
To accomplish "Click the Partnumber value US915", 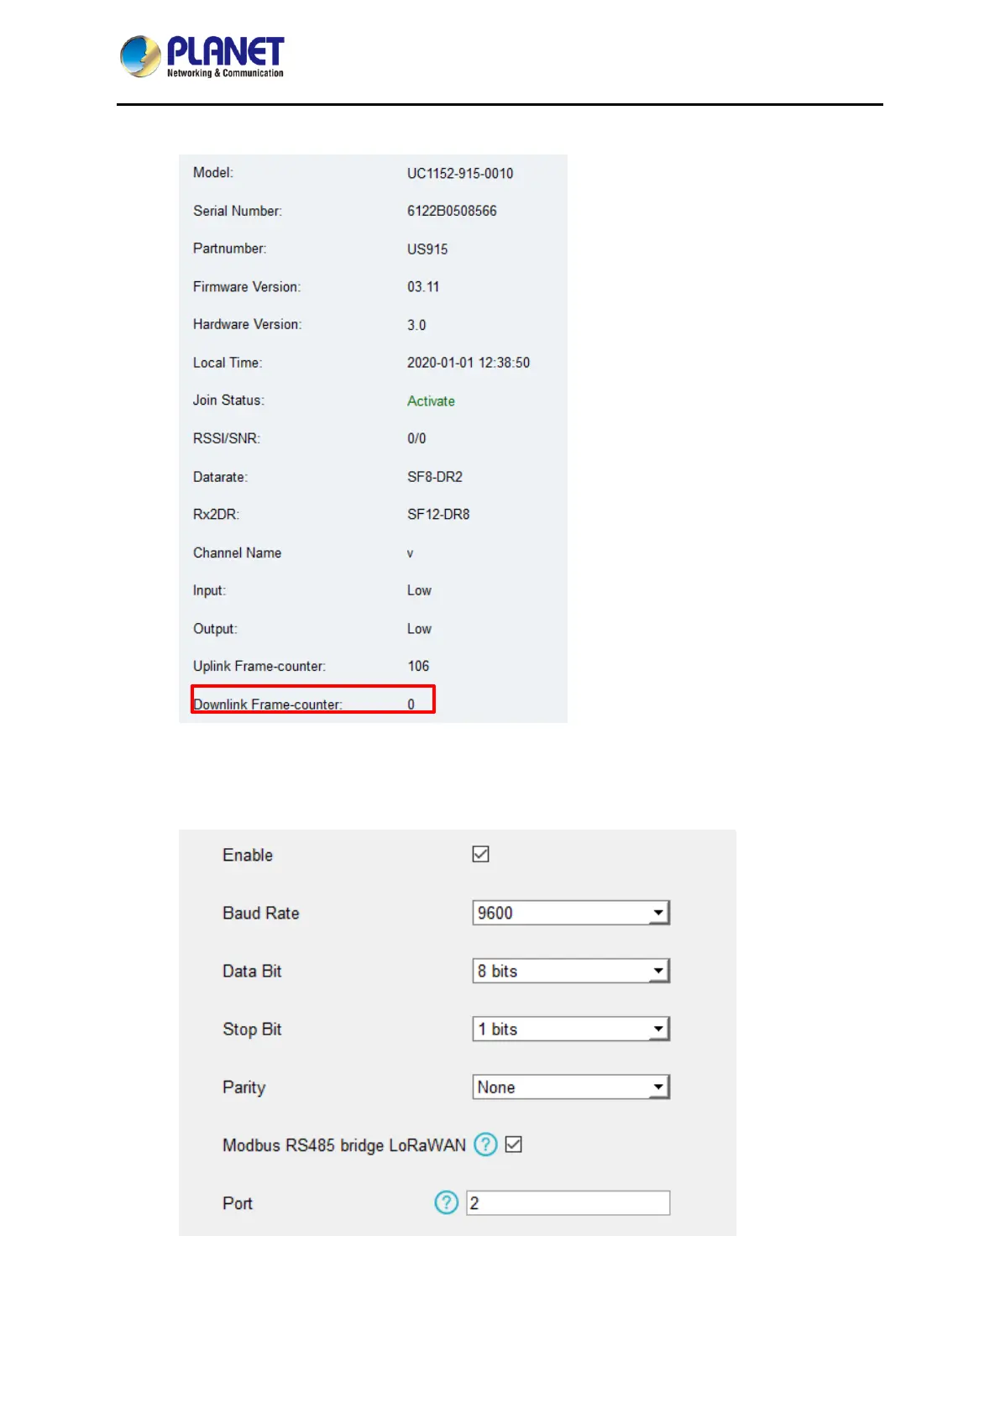I will point(427,249).
